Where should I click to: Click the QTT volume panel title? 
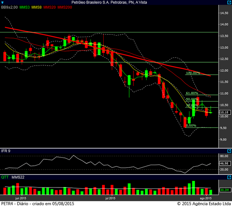tap(5, 178)
